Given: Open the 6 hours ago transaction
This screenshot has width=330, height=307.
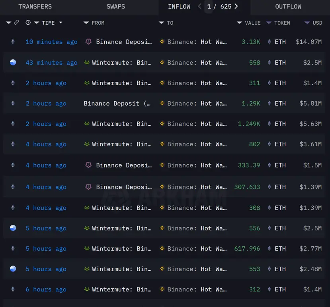Looking at the screenshot, I should coord(46,289).
